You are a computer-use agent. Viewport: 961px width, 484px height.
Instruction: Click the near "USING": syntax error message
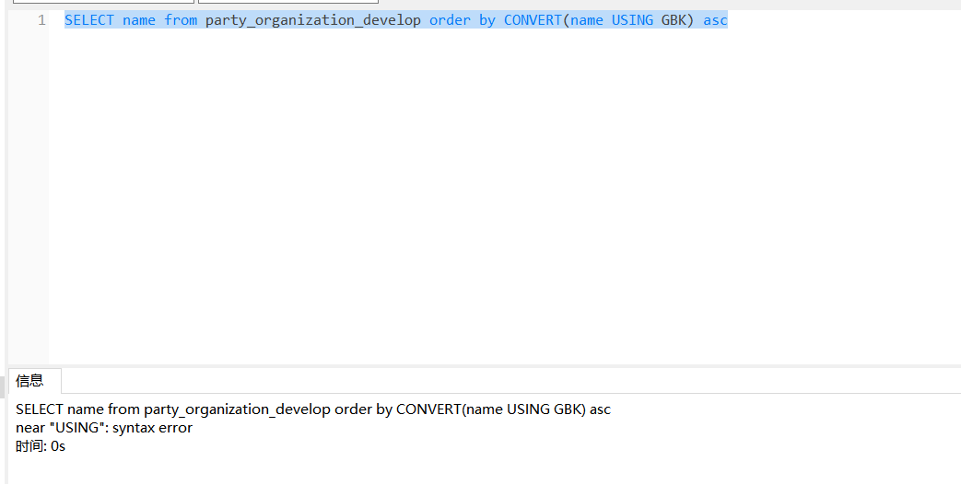[x=104, y=428]
